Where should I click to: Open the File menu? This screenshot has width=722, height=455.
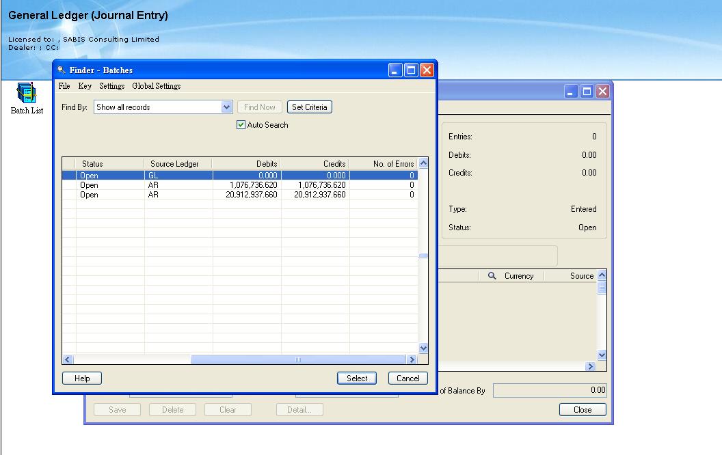(x=64, y=86)
